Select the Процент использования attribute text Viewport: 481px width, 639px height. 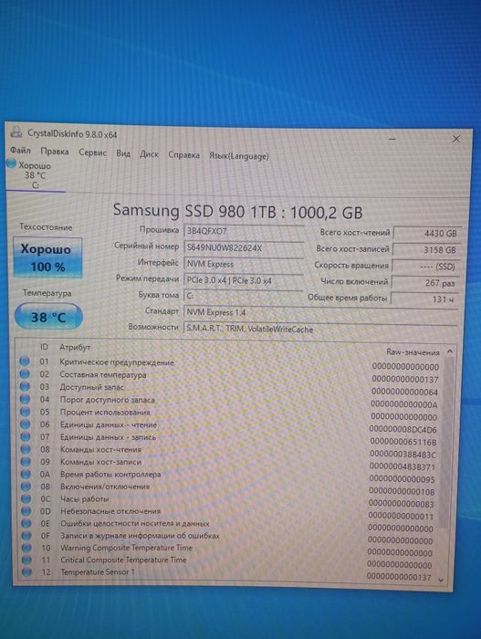[105, 412]
